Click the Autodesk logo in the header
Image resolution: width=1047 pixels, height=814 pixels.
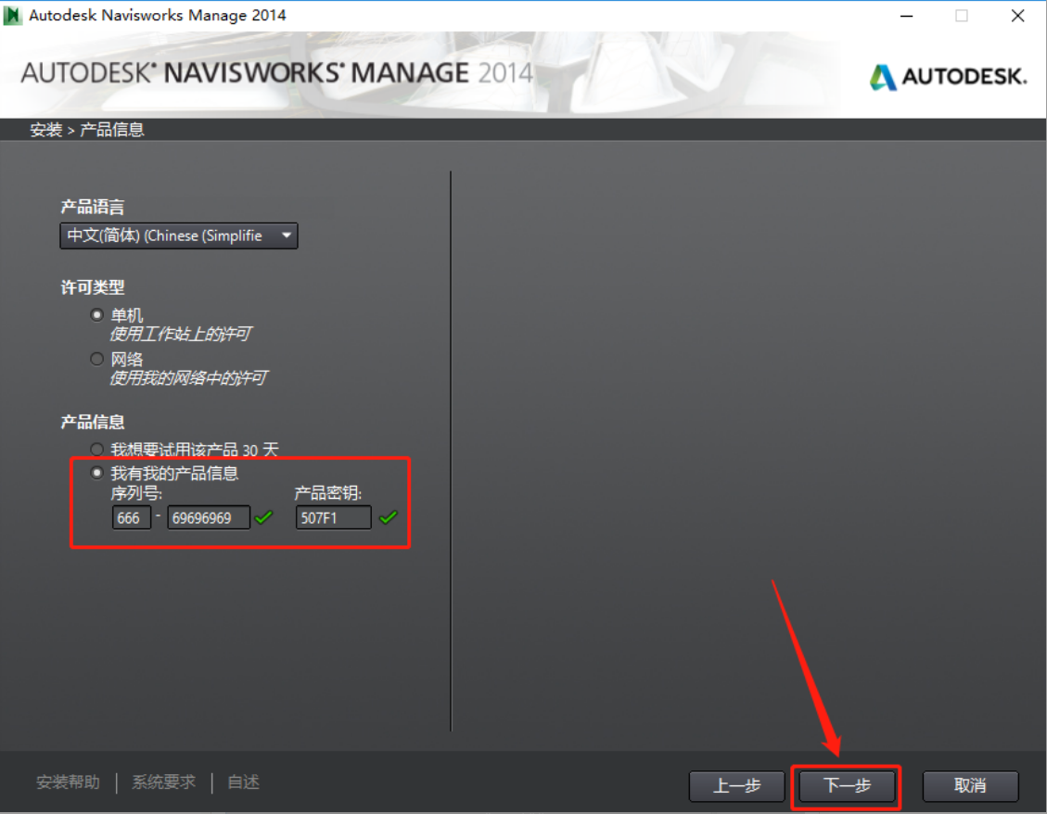948,77
